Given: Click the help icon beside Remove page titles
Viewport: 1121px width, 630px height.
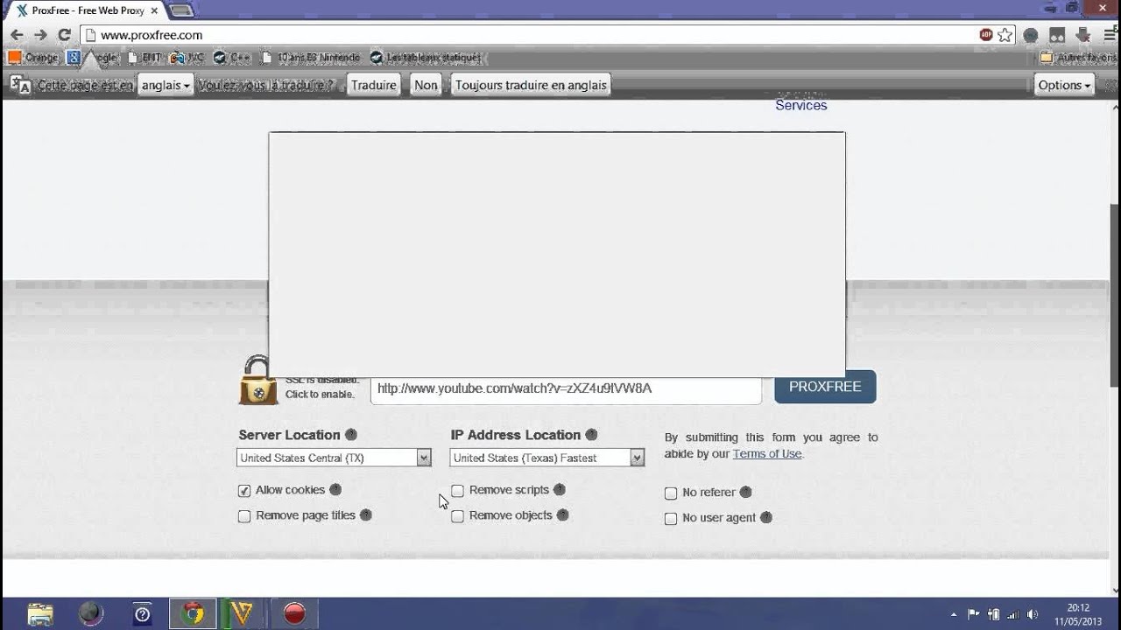Looking at the screenshot, I should [x=366, y=515].
